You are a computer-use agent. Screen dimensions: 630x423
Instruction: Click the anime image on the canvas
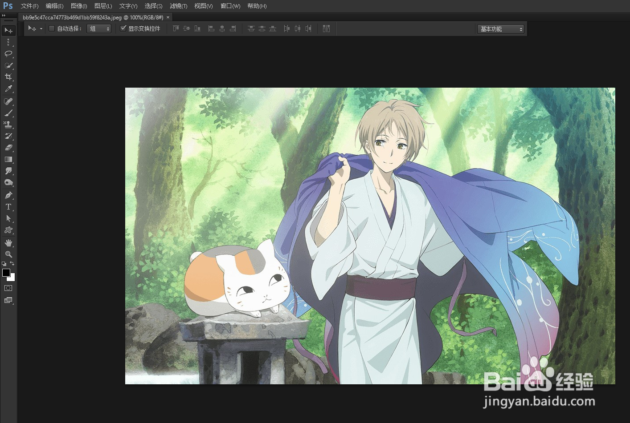click(370, 236)
